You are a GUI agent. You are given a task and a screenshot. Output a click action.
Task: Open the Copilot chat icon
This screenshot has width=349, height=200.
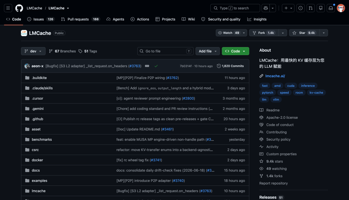click(266, 8)
